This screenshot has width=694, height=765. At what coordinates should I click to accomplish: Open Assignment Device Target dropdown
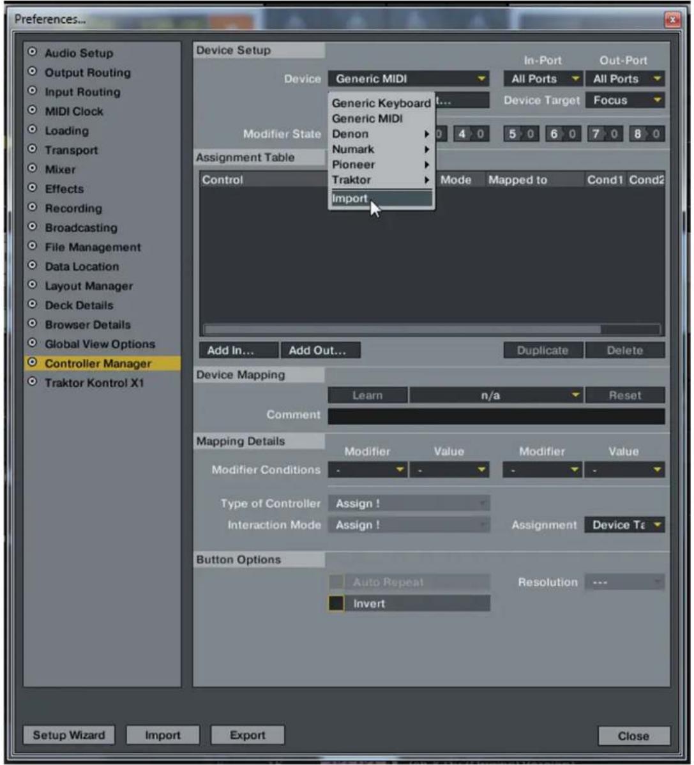tap(625, 525)
